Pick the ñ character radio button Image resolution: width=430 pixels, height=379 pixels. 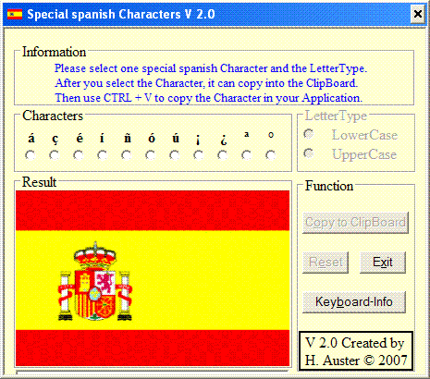point(127,155)
